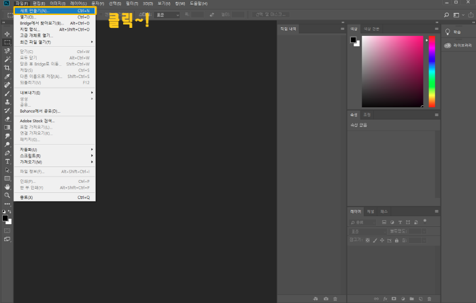
Task: Click the delete layer trash icon
Action: 429,299
